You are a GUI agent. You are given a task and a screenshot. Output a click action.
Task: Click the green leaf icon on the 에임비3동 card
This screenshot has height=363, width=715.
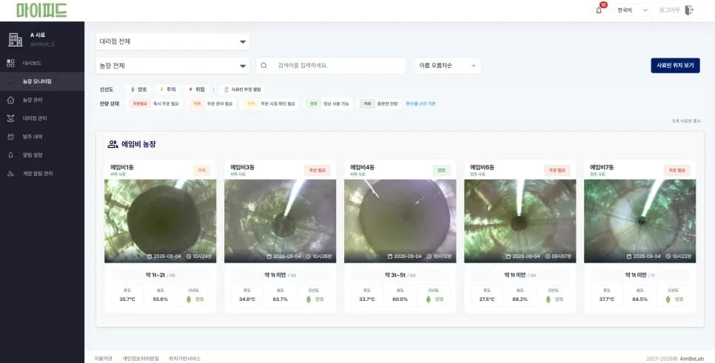(308, 299)
